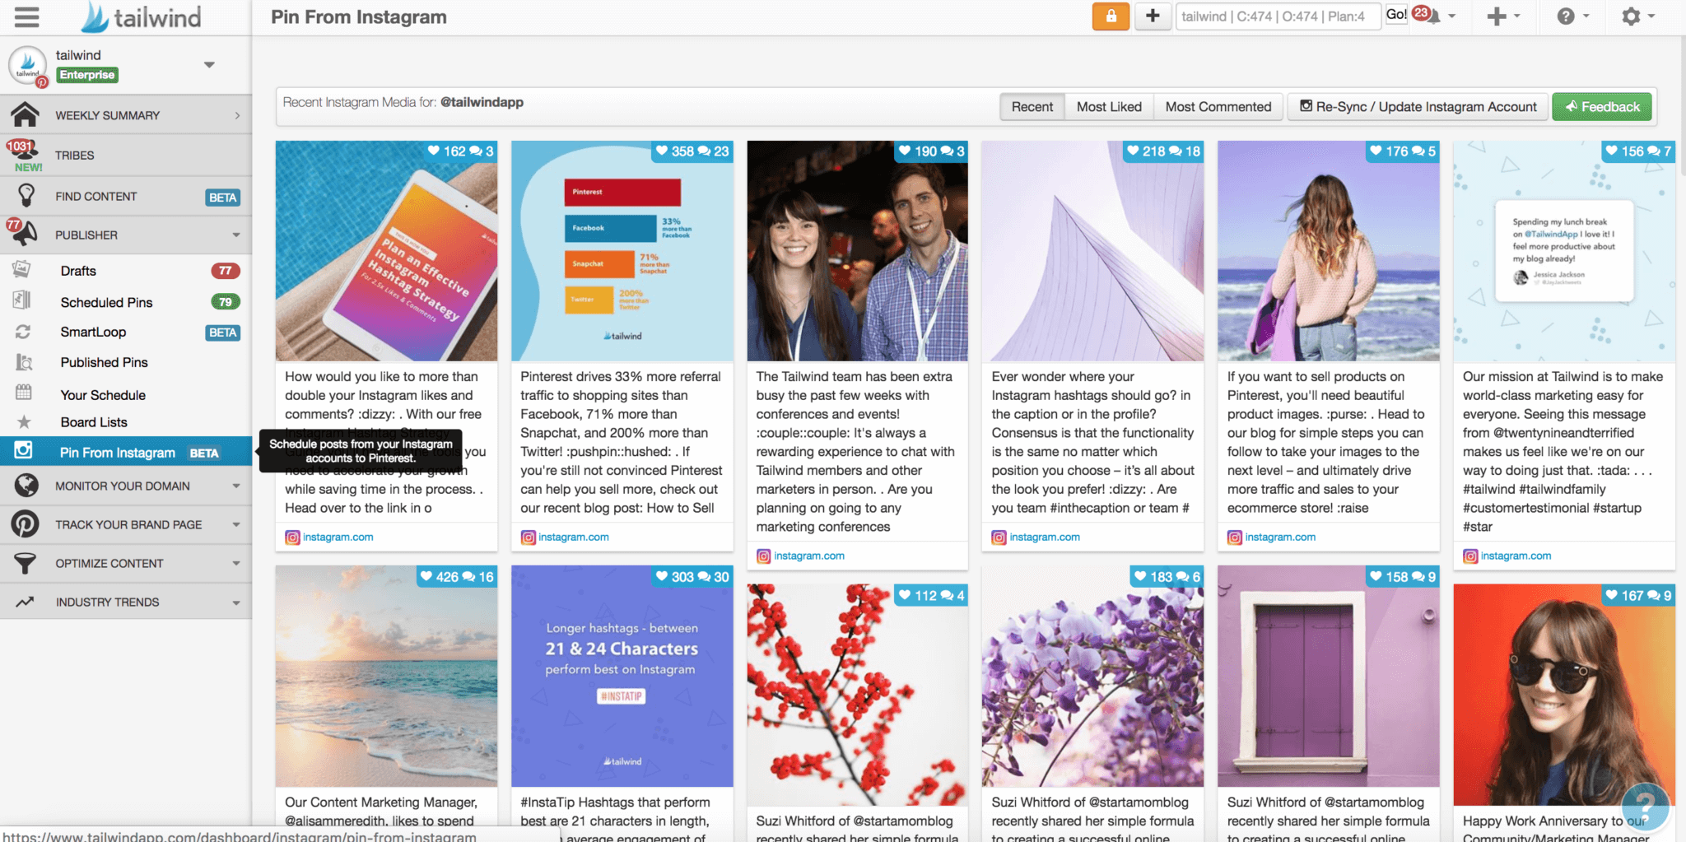Open the hamburger menu at top left
Screen dimensions: 1686x842
(26, 16)
